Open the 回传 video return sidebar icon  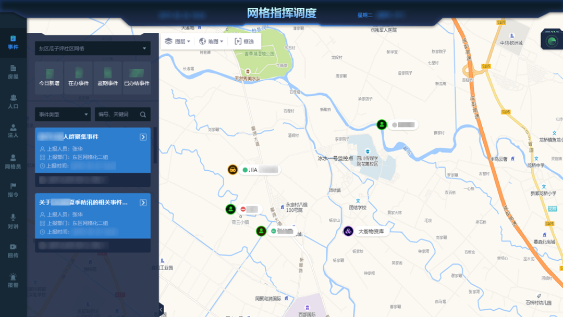pyautogui.click(x=13, y=250)
